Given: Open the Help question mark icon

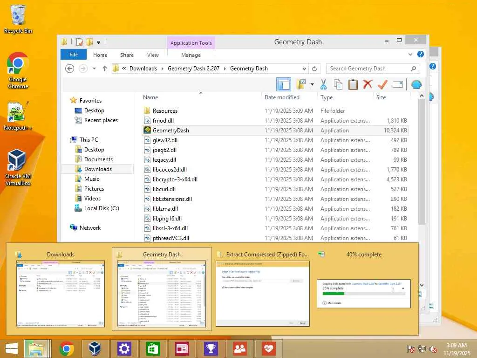Looking at the screenshot, I should click(x=421, y=54).
